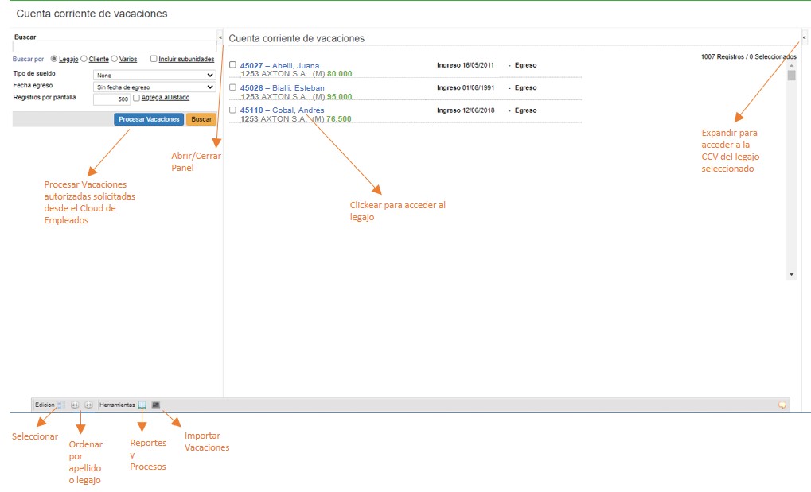811x492 pixels.
Task: Click the comment bubble icon in the bottom bar
Action: pos(782,405)
